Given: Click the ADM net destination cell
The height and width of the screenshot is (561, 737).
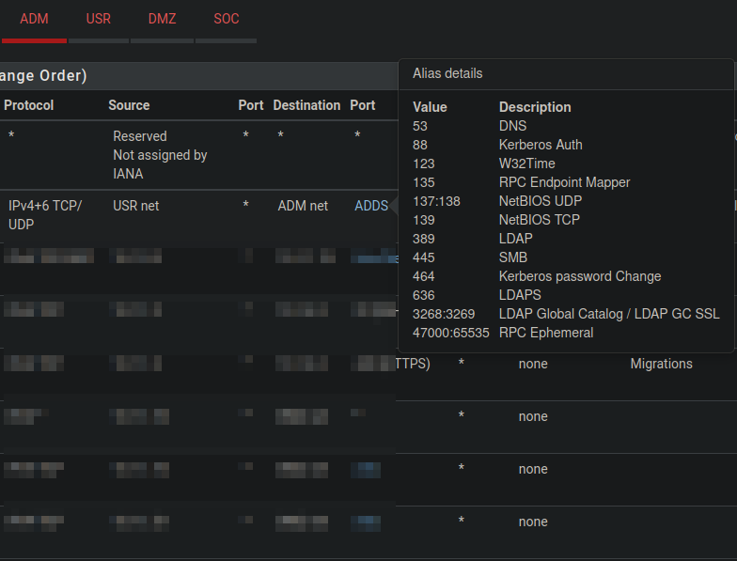Looking at the screenshot, I should pos(303,206).
